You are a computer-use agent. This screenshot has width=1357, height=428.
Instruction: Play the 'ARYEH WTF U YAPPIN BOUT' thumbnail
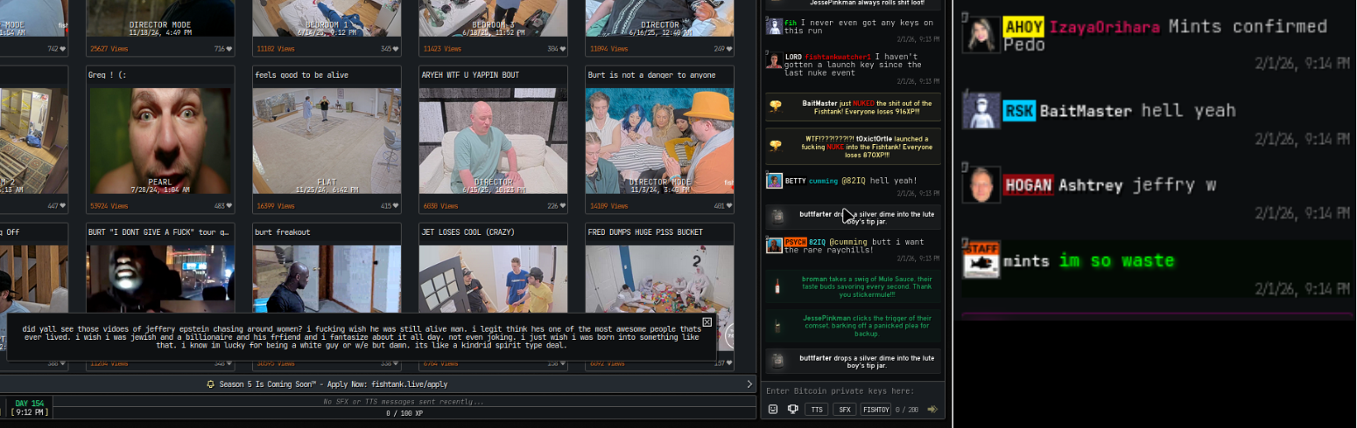point(494,141)
